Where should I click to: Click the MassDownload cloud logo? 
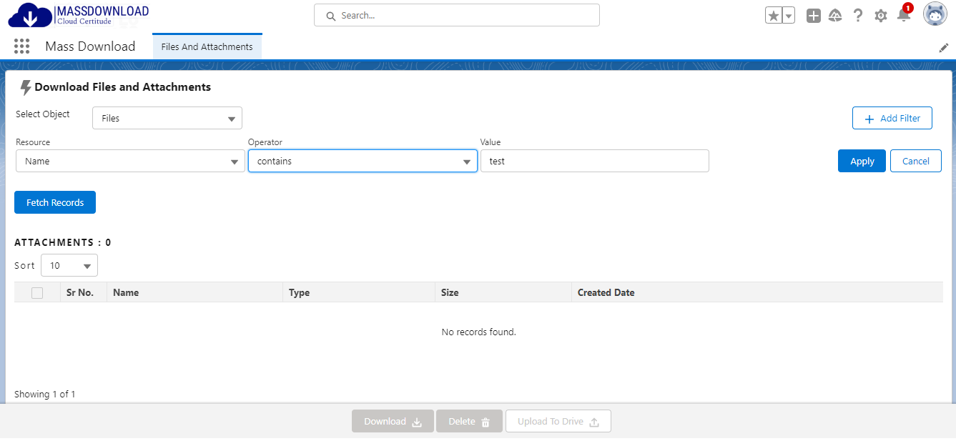pos(30,16)
